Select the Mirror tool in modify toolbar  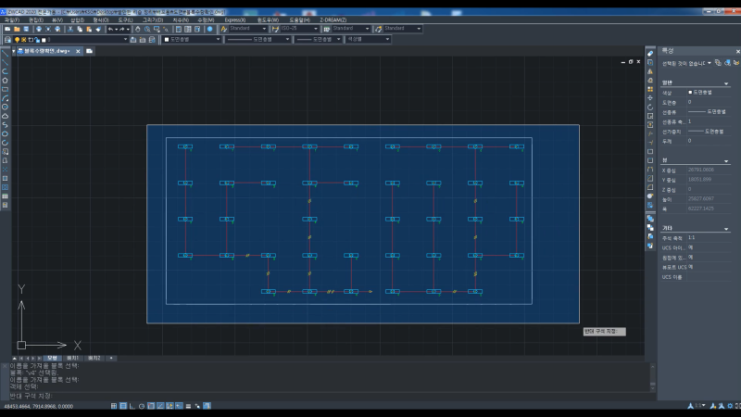click(x=650, y=71)
